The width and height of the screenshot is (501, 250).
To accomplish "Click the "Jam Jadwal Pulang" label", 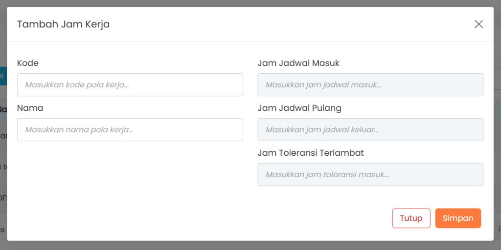I will (299, 108).
